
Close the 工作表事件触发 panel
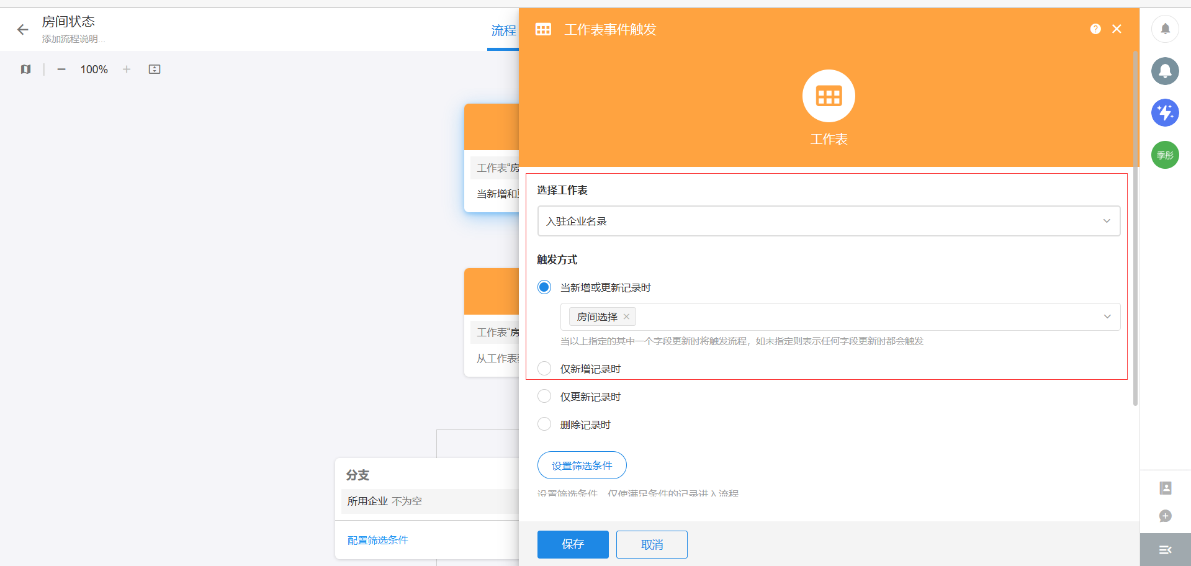[1117, 29]
